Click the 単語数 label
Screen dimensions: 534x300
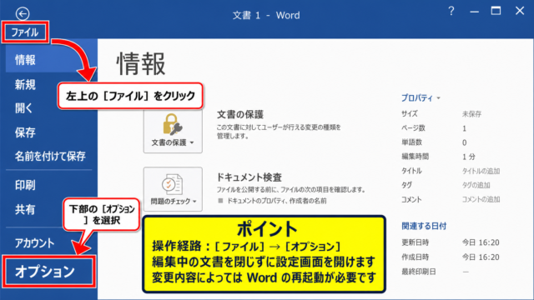coord(411,142)
